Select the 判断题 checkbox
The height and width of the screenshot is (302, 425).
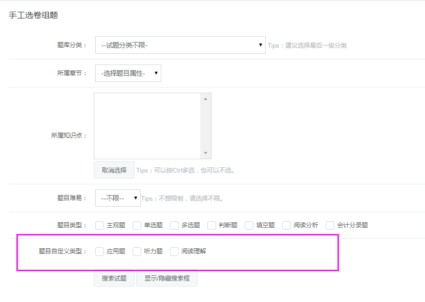pos(212,225)
